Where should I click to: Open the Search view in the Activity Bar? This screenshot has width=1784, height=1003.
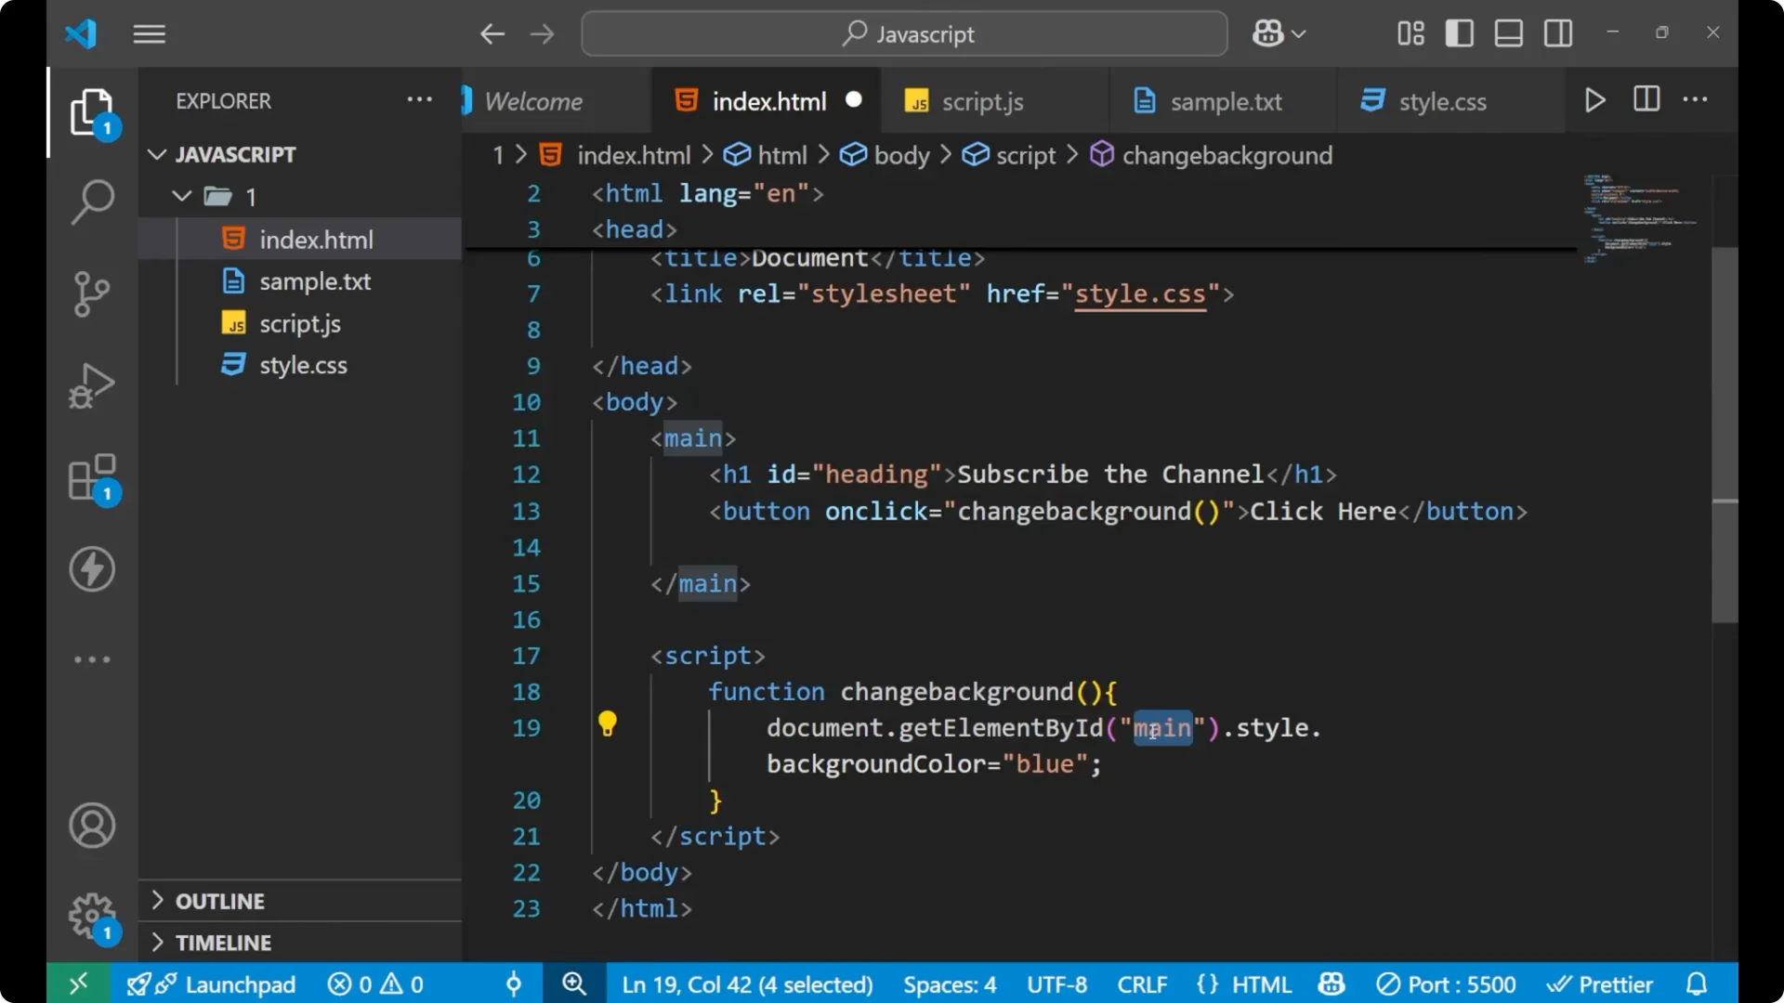click(92, 201)
